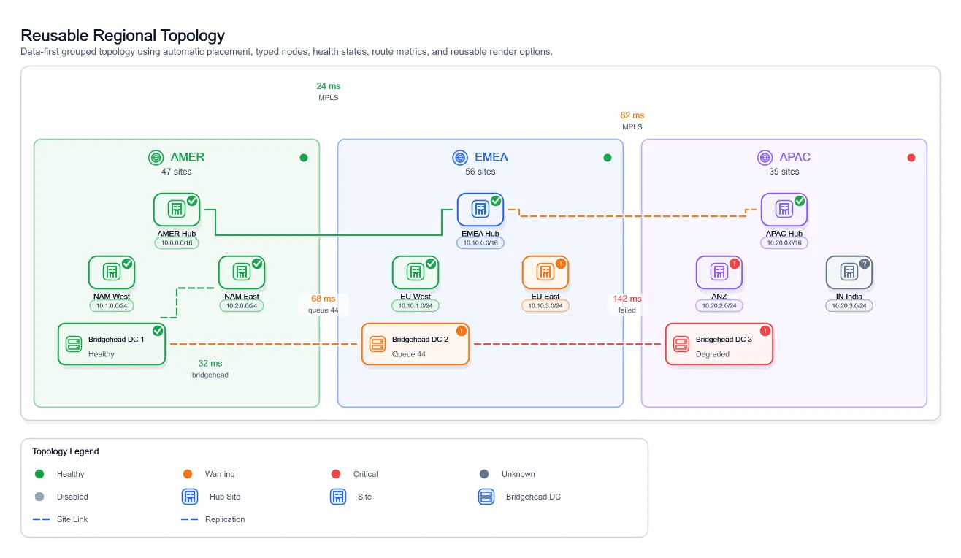
Task: Click the 10.0.0.0/16 subnet pill
Action: (x=177, y=243)
